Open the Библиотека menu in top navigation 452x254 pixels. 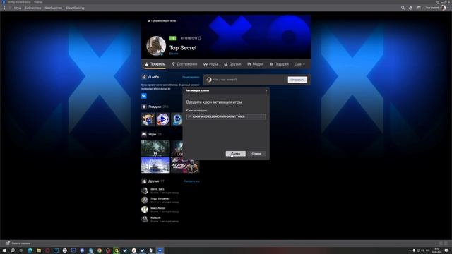(x=33, y=8)
